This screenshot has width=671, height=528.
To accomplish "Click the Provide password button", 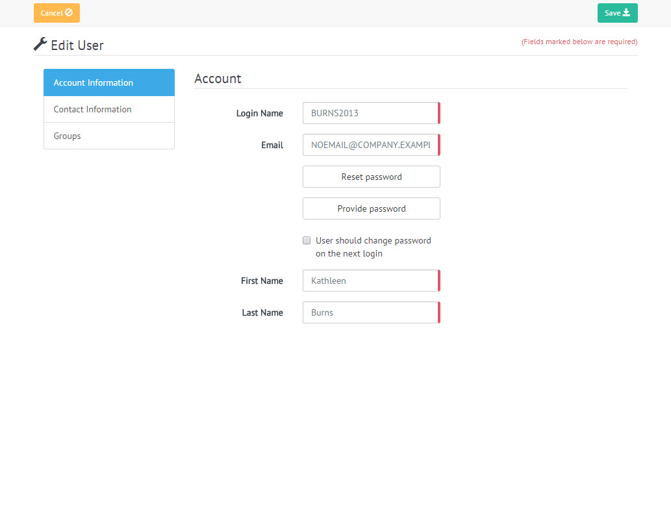I will point(371,208).
